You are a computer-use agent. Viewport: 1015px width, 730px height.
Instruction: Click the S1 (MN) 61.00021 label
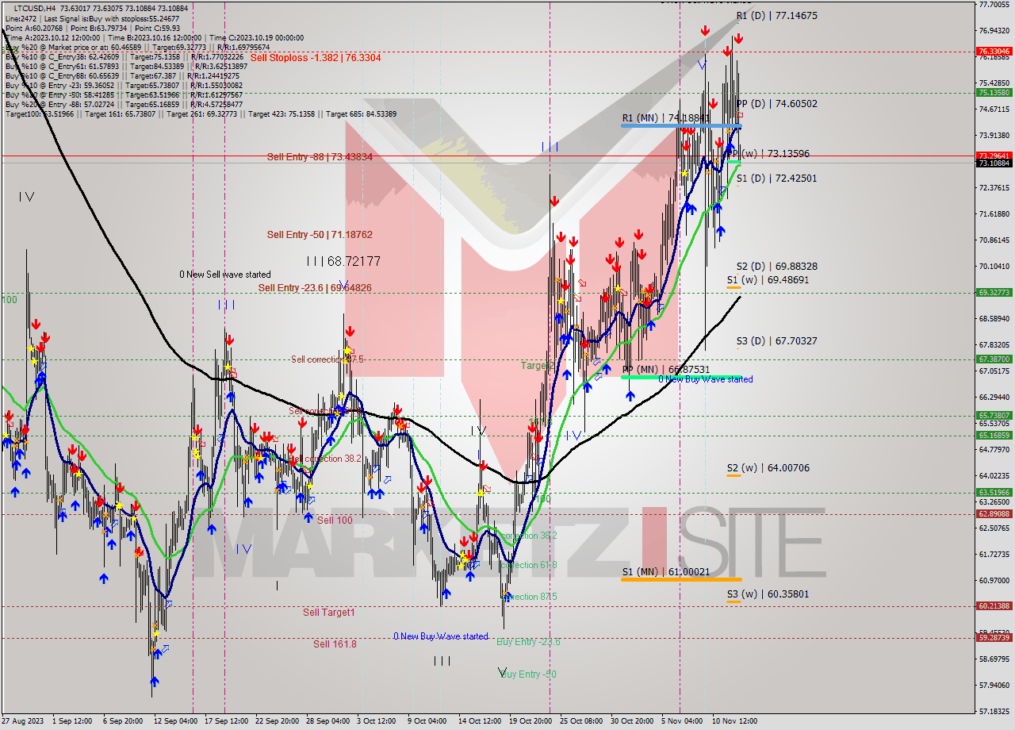pyautogui.click(x=665, y=571)
